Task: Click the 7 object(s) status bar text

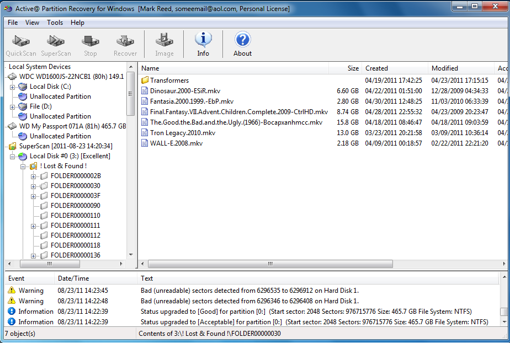Action: [20, 334]
